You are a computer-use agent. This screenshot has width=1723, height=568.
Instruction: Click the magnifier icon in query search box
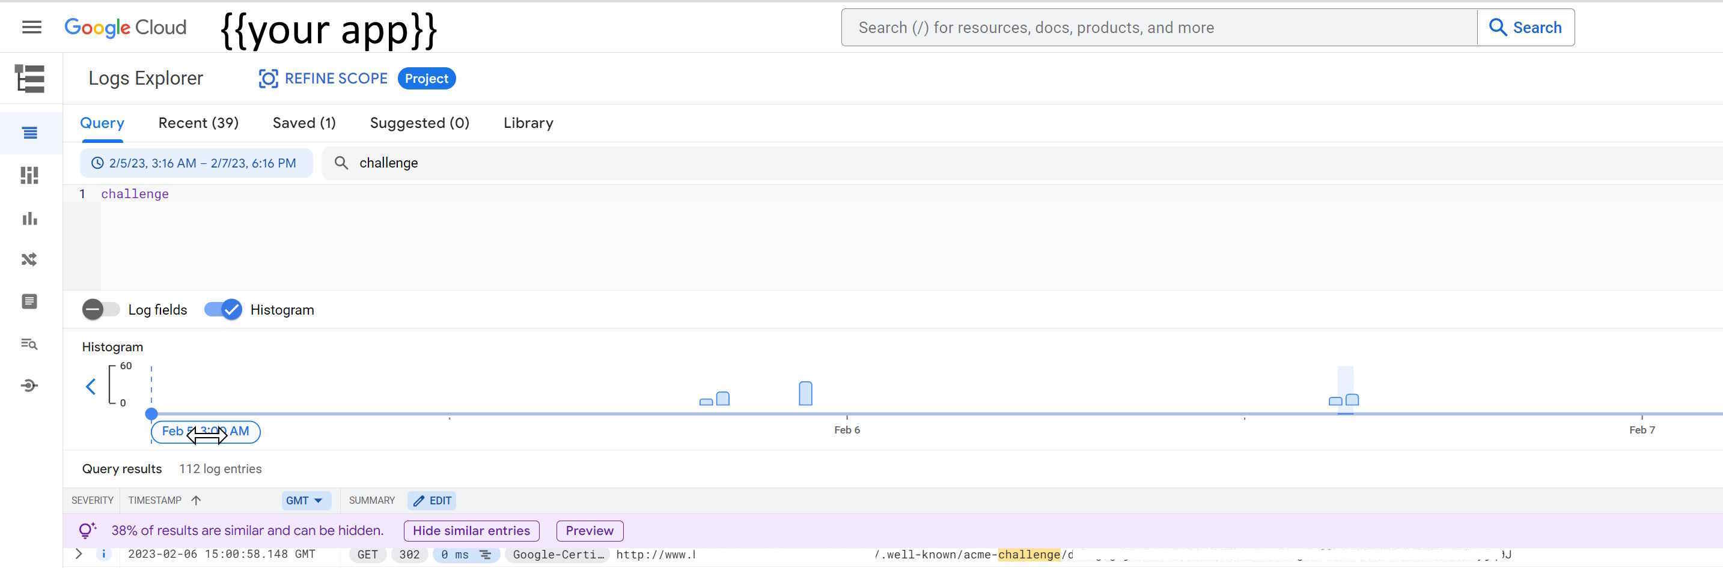[x=341, y=163]
